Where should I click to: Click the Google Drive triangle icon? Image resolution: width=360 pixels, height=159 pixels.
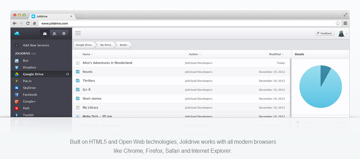[x=17, y=74]
